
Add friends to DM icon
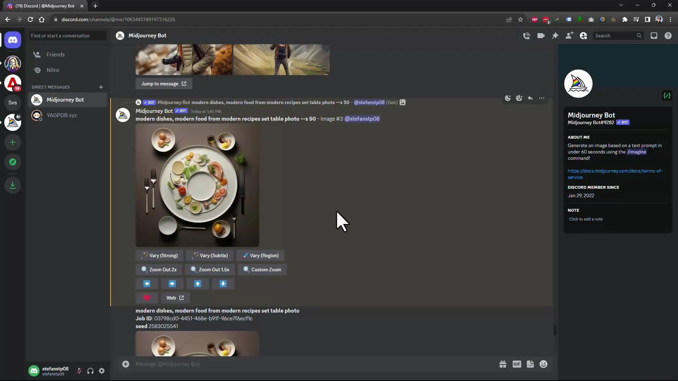[569, 36]
